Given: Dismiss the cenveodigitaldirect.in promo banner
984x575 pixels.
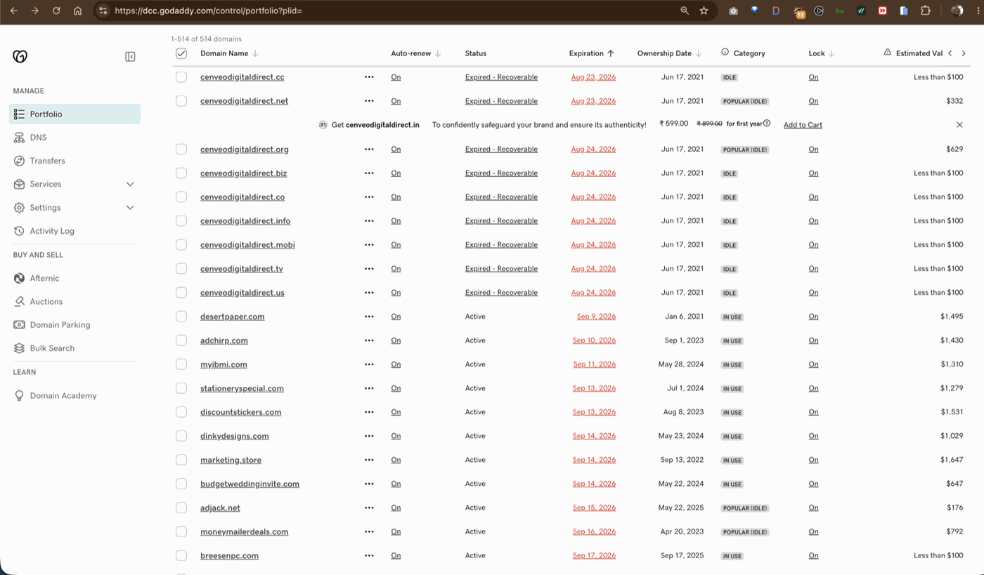Looking at the screenshot, I should (x=959, y=125).
